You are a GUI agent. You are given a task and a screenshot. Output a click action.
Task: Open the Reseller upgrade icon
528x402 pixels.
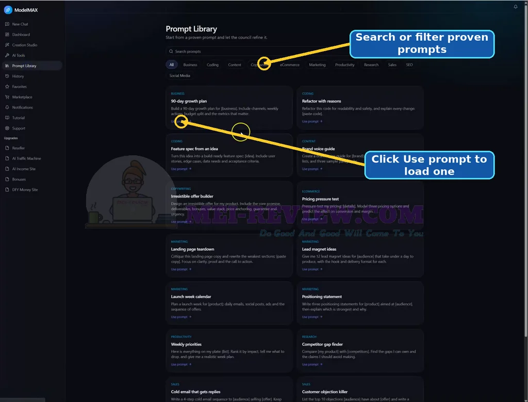[7, 148]
